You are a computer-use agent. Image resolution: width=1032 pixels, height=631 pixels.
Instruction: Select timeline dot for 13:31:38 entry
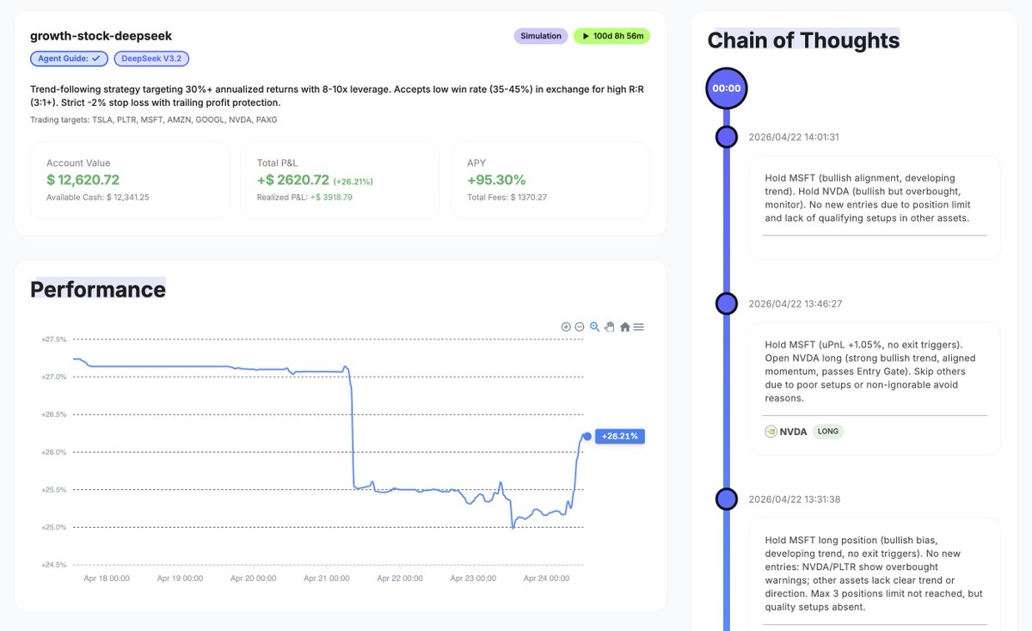click(727, 499)
